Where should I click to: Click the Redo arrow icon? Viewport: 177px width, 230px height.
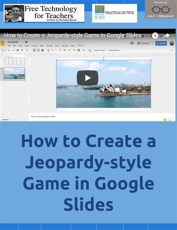pos(13,50)
